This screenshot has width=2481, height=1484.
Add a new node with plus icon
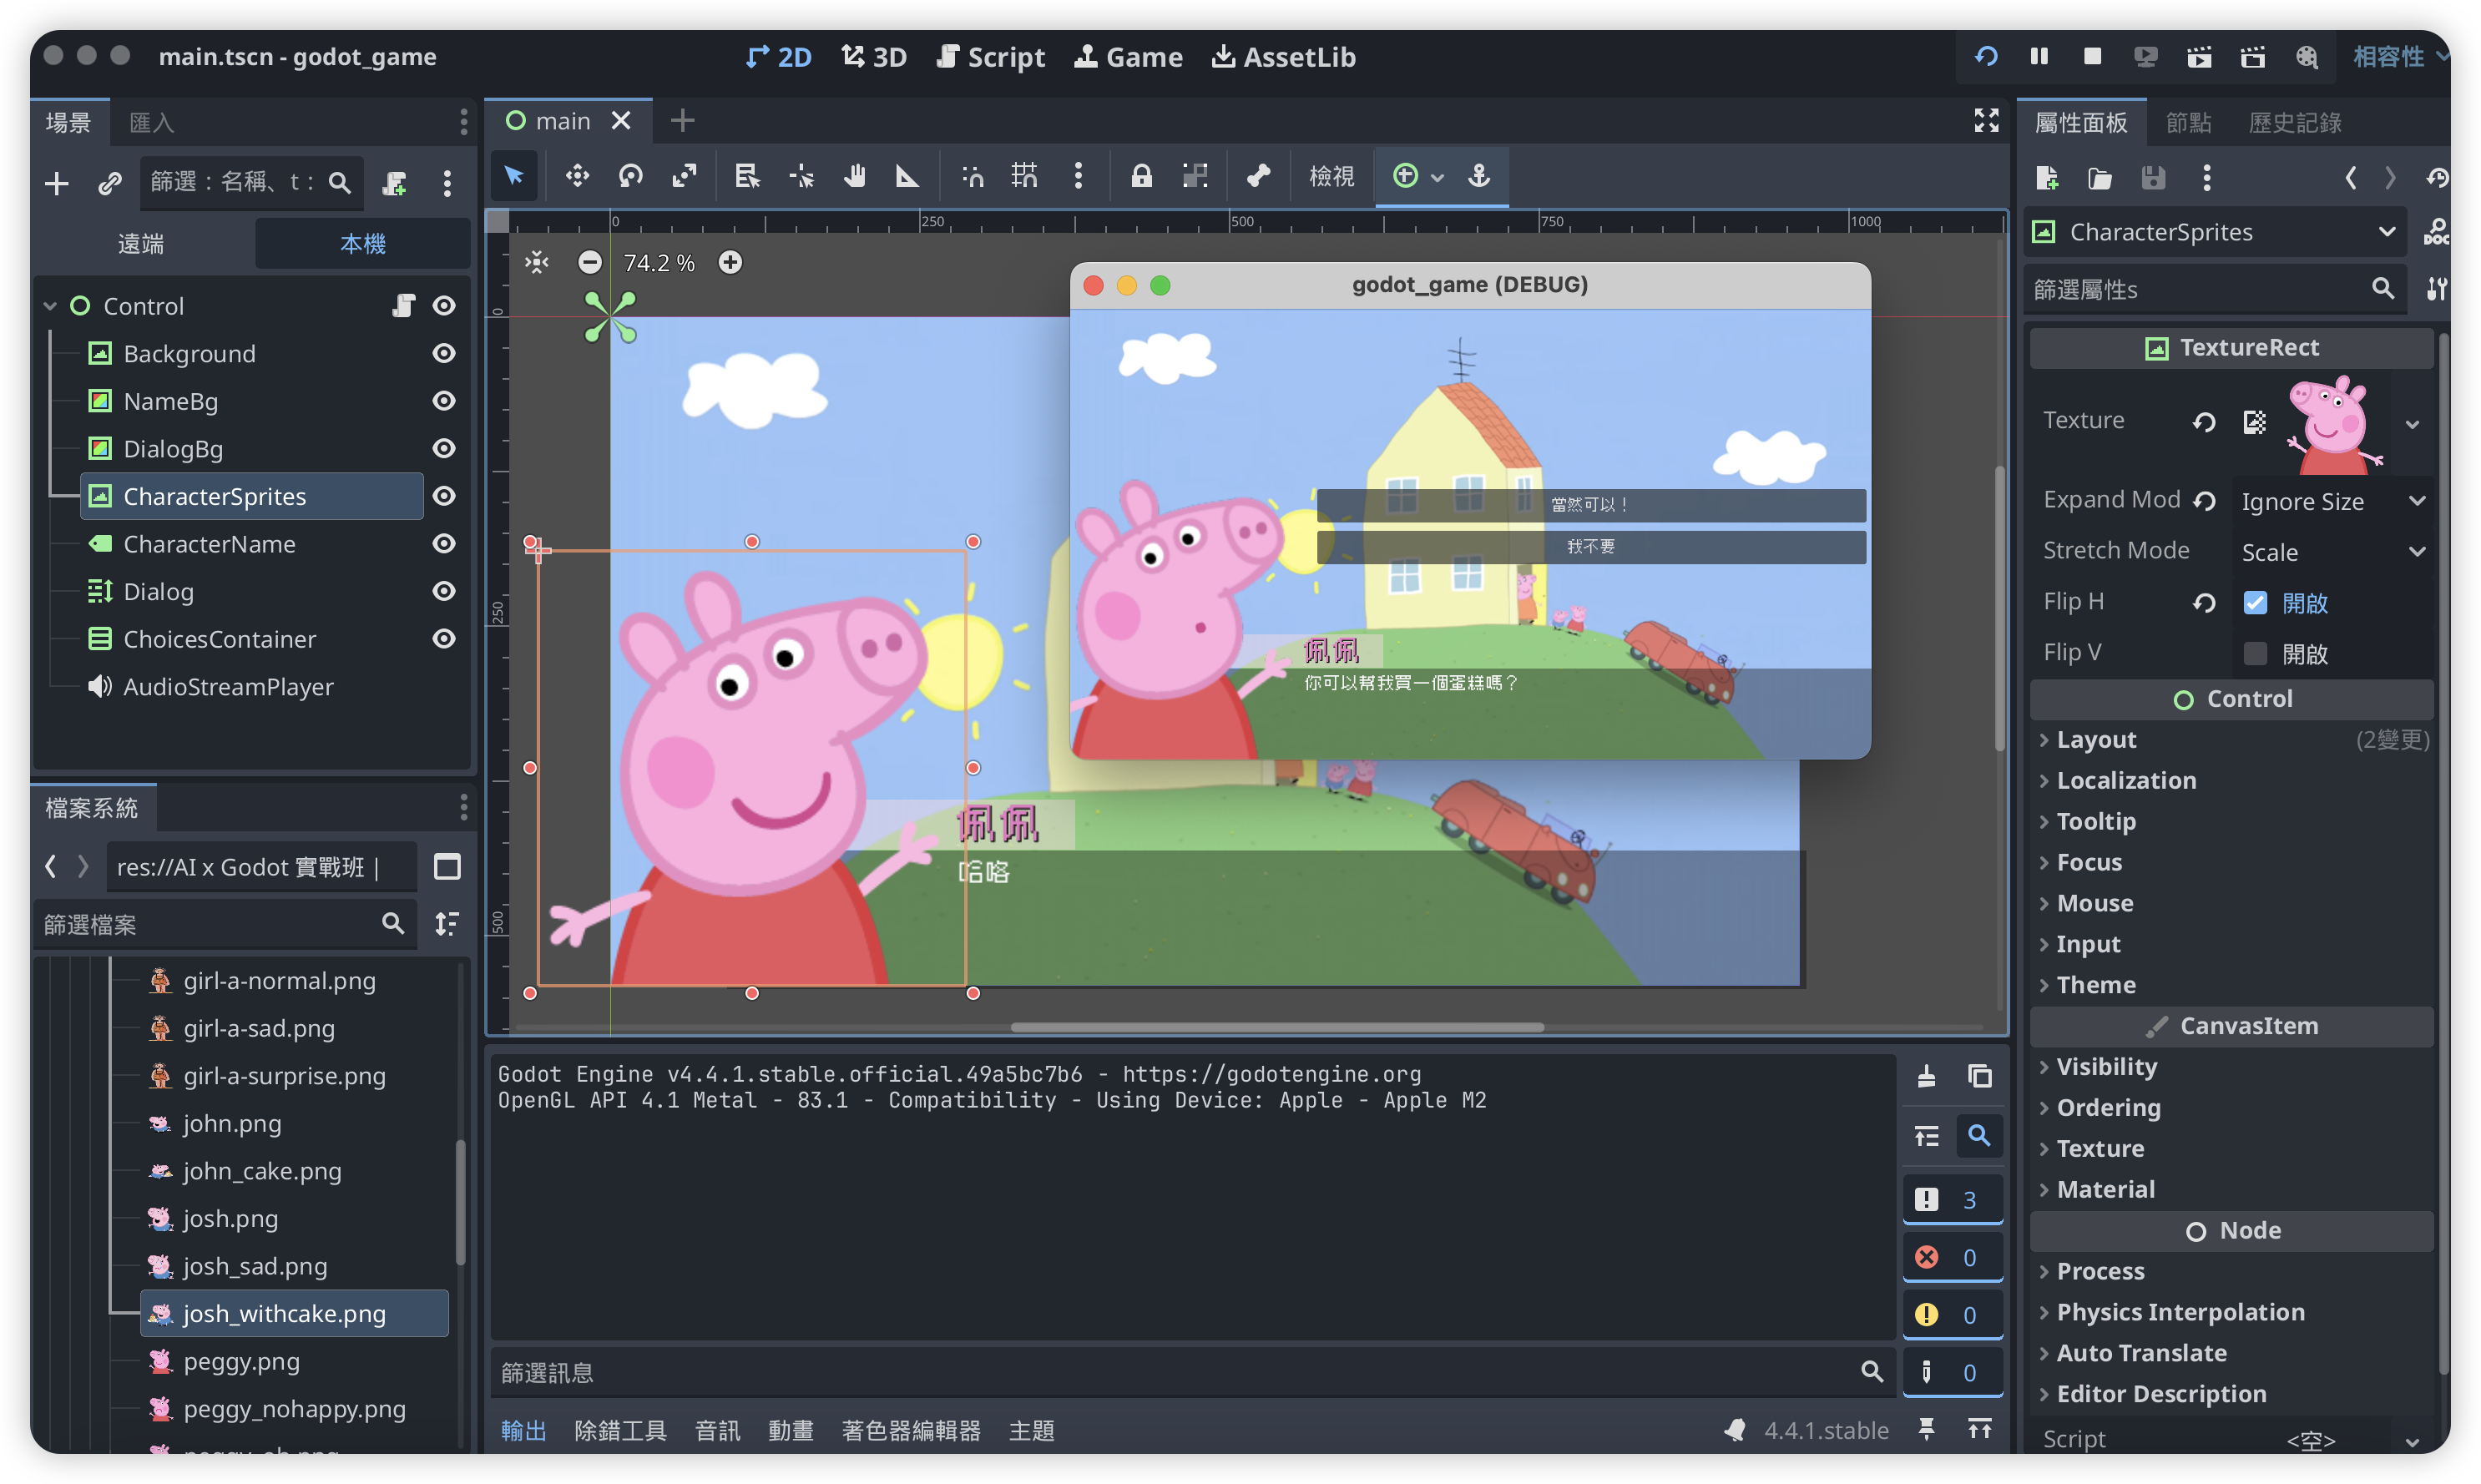click(57, 183)
